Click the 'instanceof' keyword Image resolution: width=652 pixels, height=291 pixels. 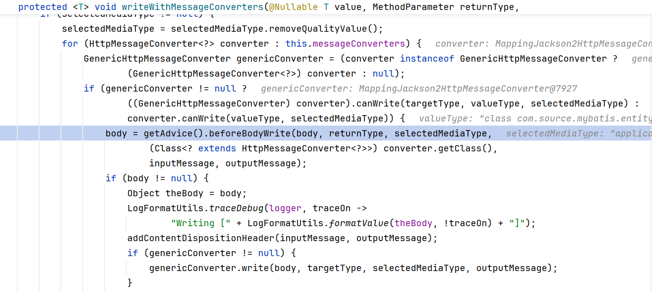pyautogui.click(x=427, y=58)
